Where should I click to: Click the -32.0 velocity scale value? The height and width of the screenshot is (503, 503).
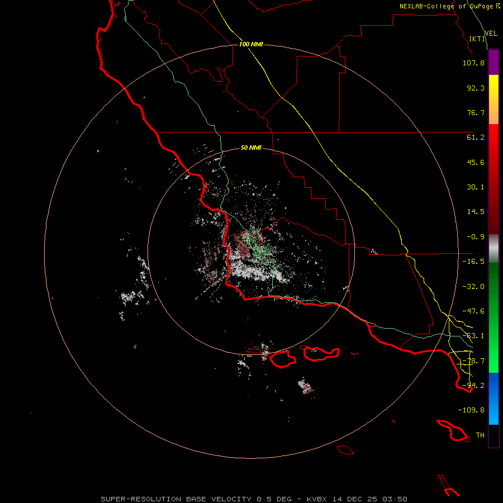coord(473,287)
